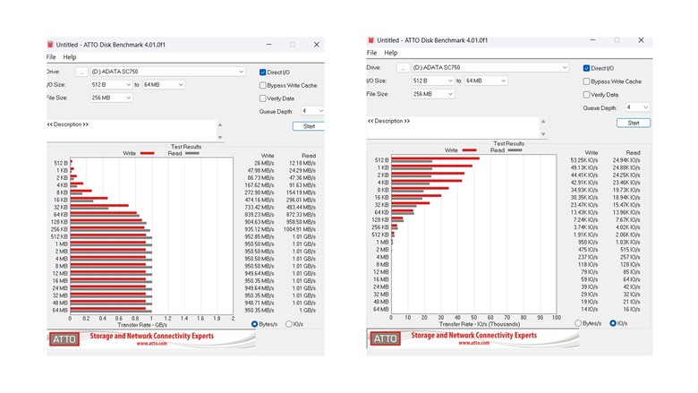Click 53.25K IO/s write value, right window
Viewport: 698px width, 393px height.
click(x=584, y=160)
